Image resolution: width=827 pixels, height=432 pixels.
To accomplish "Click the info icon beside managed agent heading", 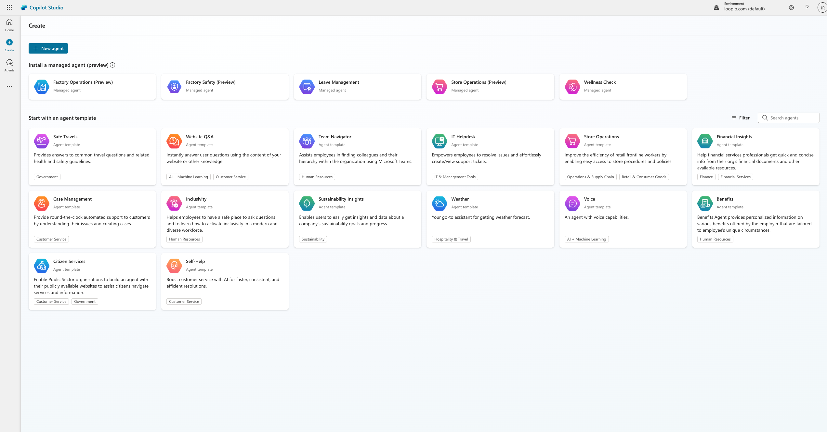I will (x=112, y=65).
